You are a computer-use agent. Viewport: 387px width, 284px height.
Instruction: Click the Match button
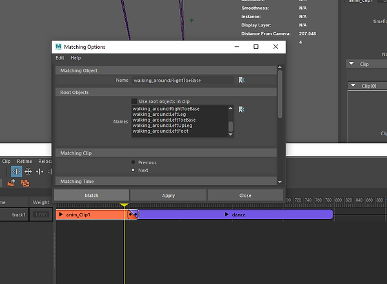(x=92, y=196)
